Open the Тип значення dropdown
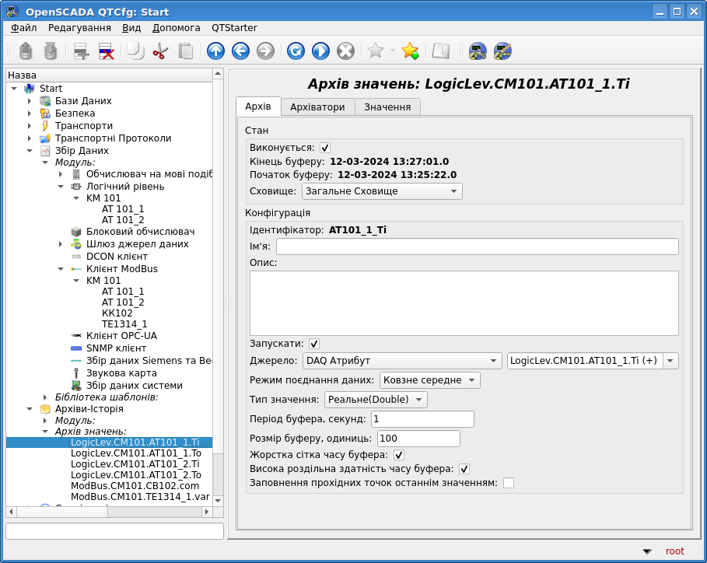707x563 pixels. click(376, 400)
